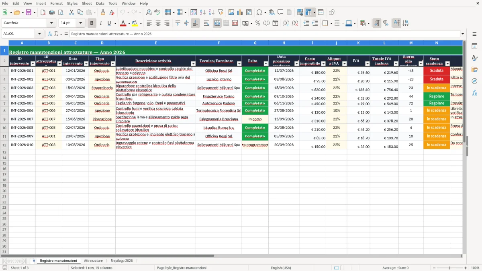
Task: Switch to the Riepilogo 2026 sheet tab
Action: 122,261
